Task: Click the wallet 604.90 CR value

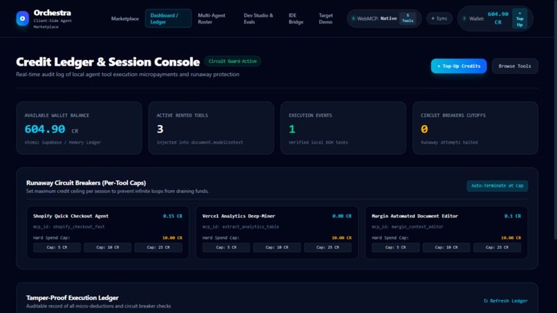Action: point(498,18)
